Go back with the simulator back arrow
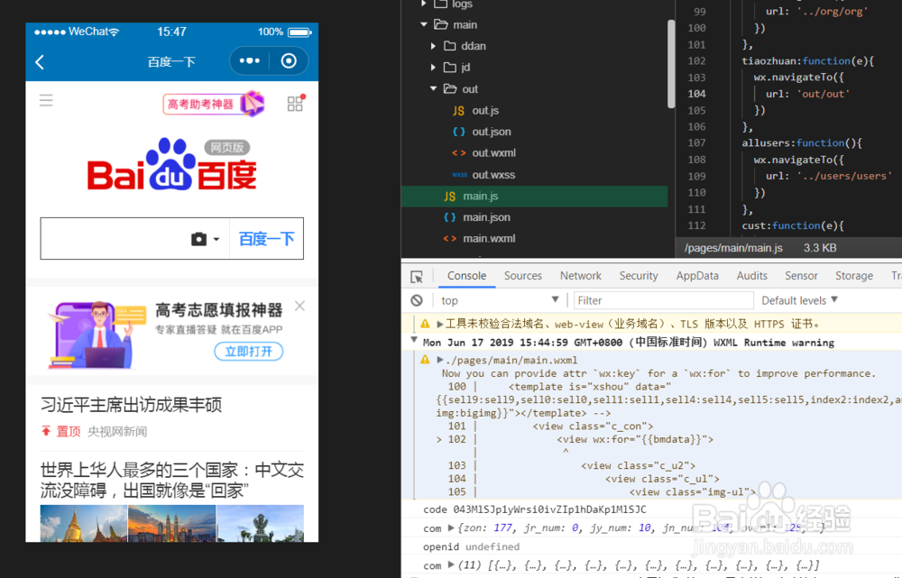902x578 pixels. [40, 62]
